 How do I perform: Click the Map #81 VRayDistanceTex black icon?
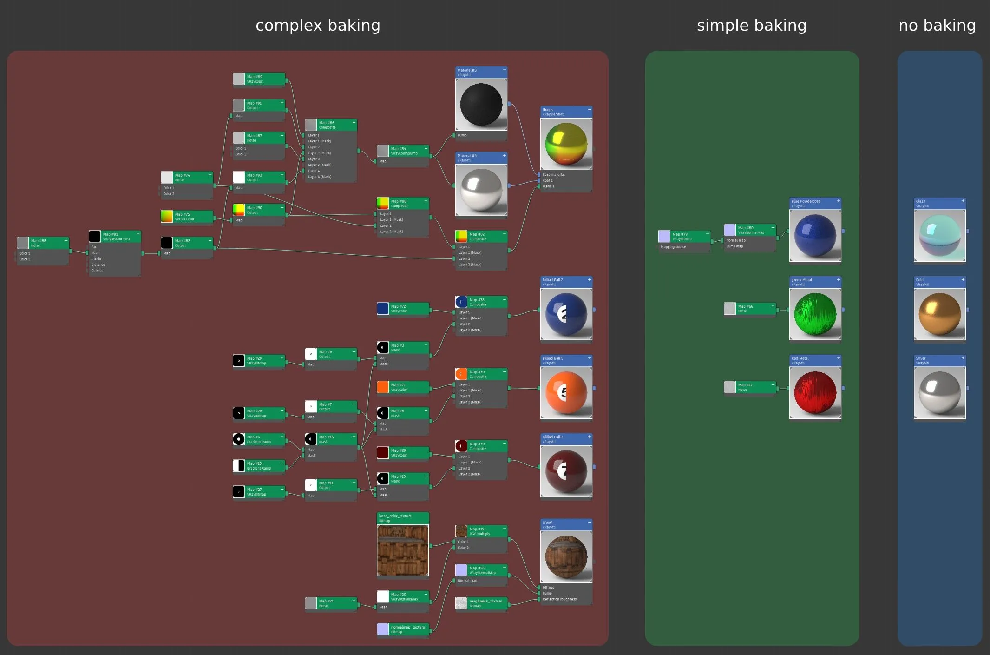[x=94, y=236]
